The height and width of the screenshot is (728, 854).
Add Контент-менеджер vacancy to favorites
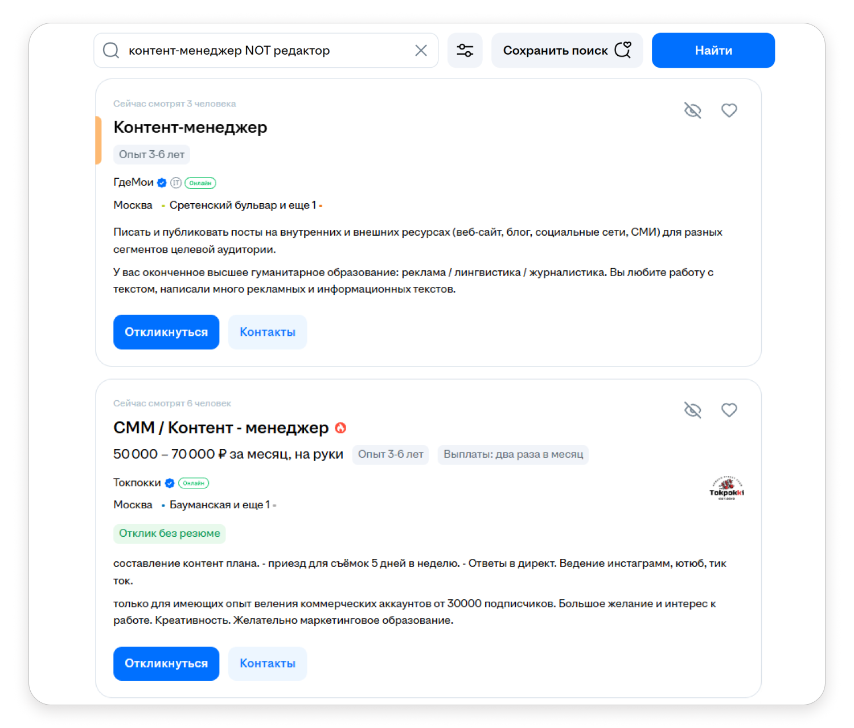pyautogui.click(x=729, y=110)
